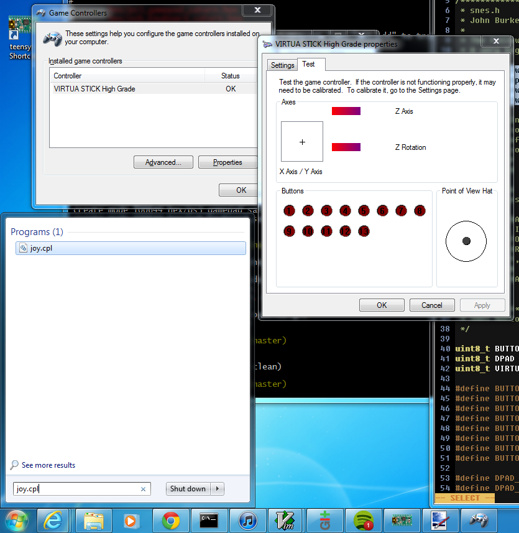Viewport: 519px width, 533px height.
Task: Click the Controller column header
Action: click(x=127, y=75)
